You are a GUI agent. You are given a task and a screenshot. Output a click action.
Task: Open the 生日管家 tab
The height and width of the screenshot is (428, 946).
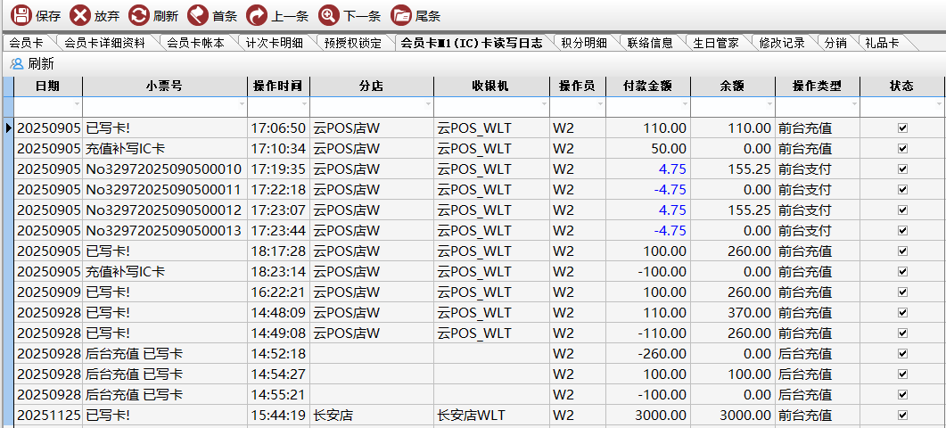[716, 43]
